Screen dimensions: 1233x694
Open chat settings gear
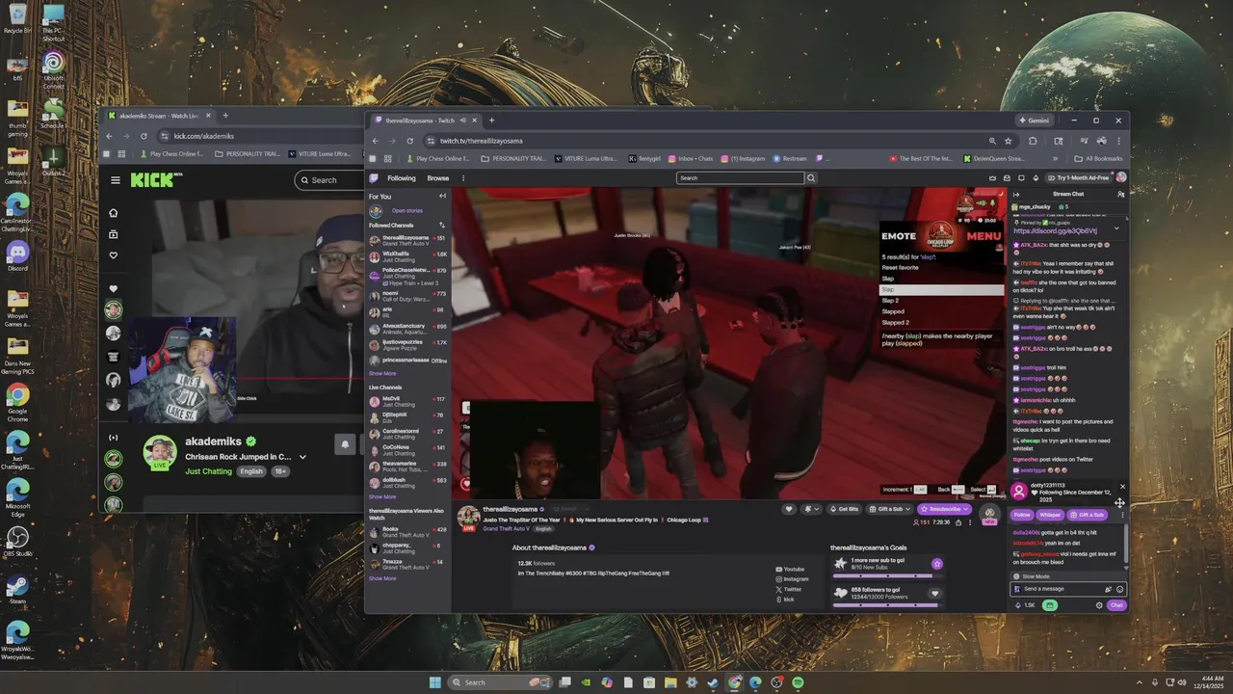(1099, 605)
